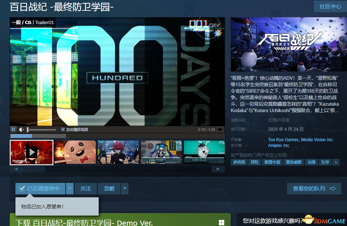This screenshot has height=226, width=347.
Task: Open 查看您的队列 queue button
Action: pos(314,189)
